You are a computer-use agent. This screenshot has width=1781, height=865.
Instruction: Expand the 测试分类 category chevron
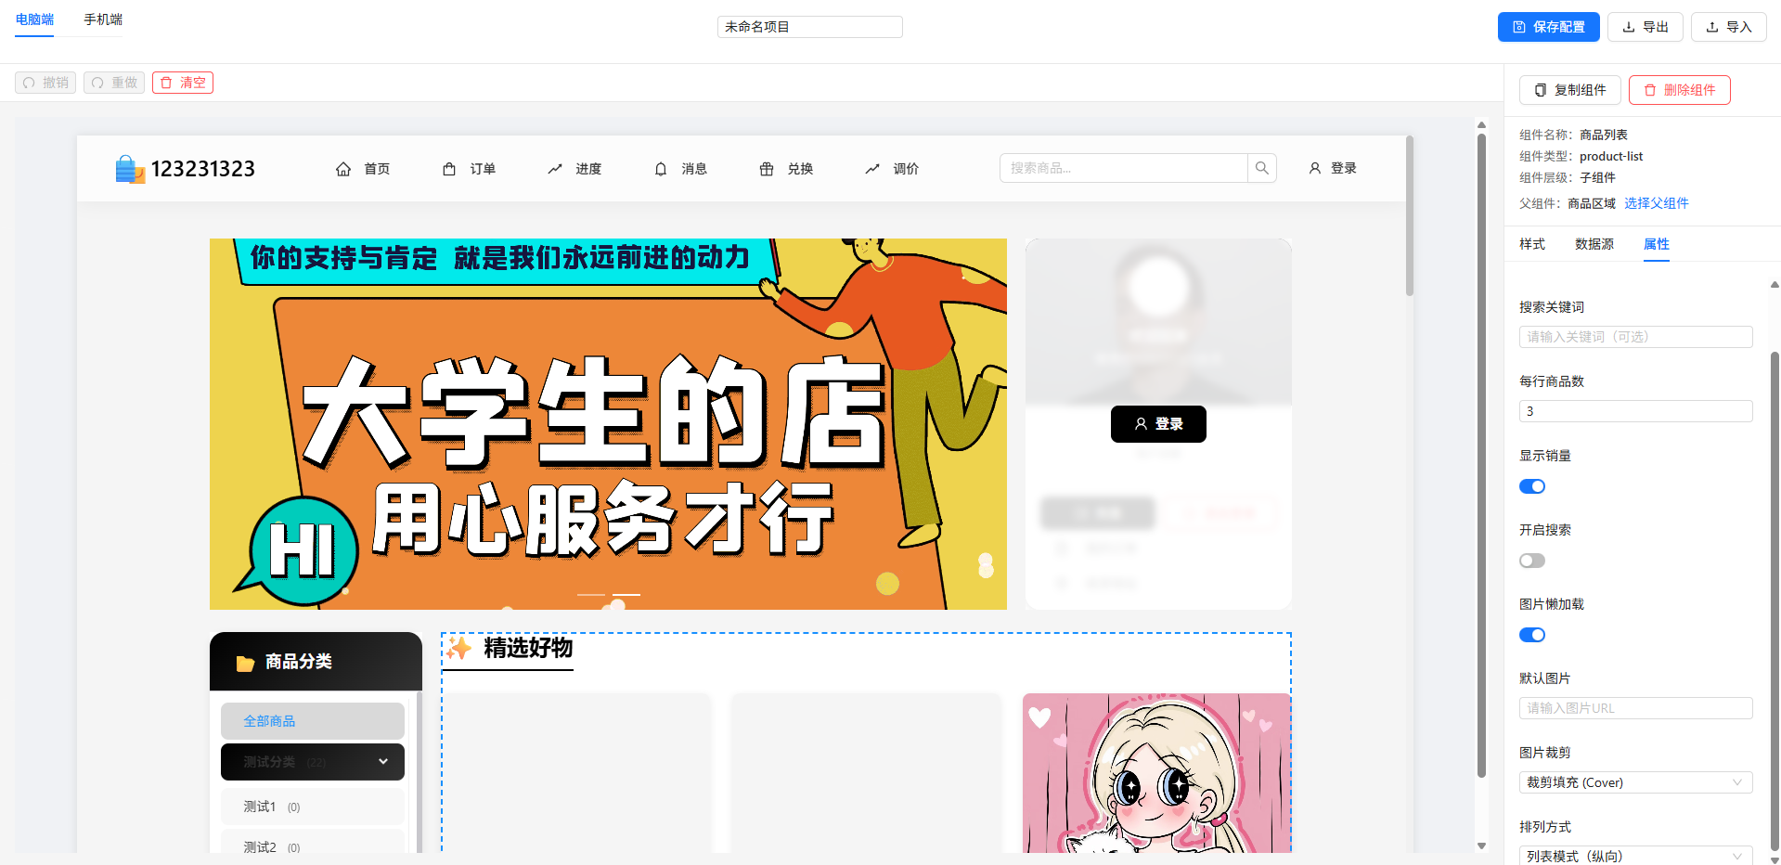pyautogui.click(x=383, y=762)
